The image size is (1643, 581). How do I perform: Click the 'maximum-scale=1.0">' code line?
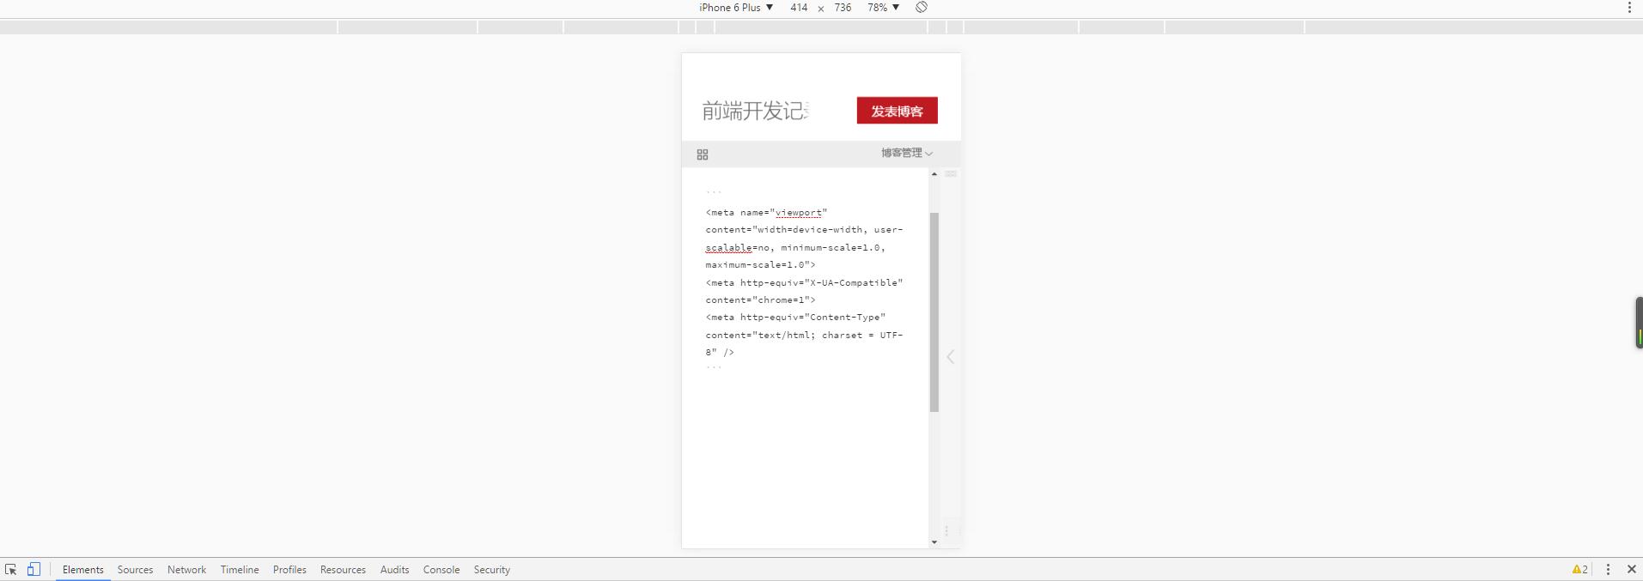click(761, 265)
